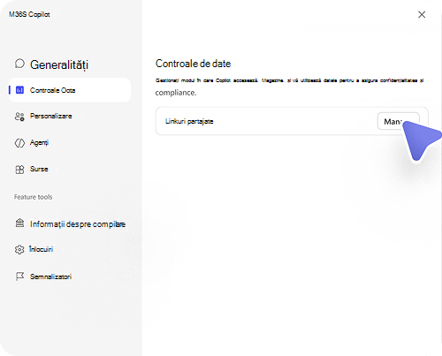442x356 pixels.
Task: Click the Surse apps icon
Action: 19,170
